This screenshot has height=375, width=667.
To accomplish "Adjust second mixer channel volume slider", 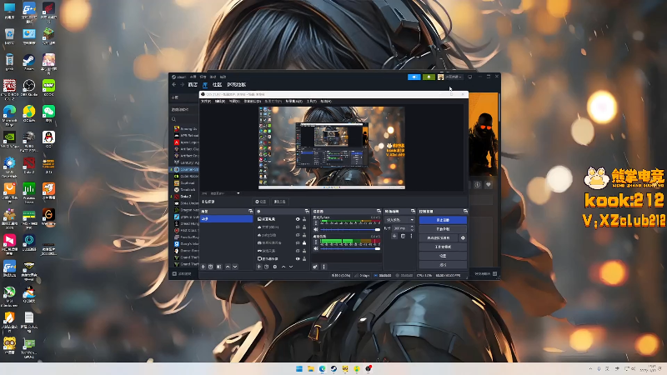I will pos(349,248).
